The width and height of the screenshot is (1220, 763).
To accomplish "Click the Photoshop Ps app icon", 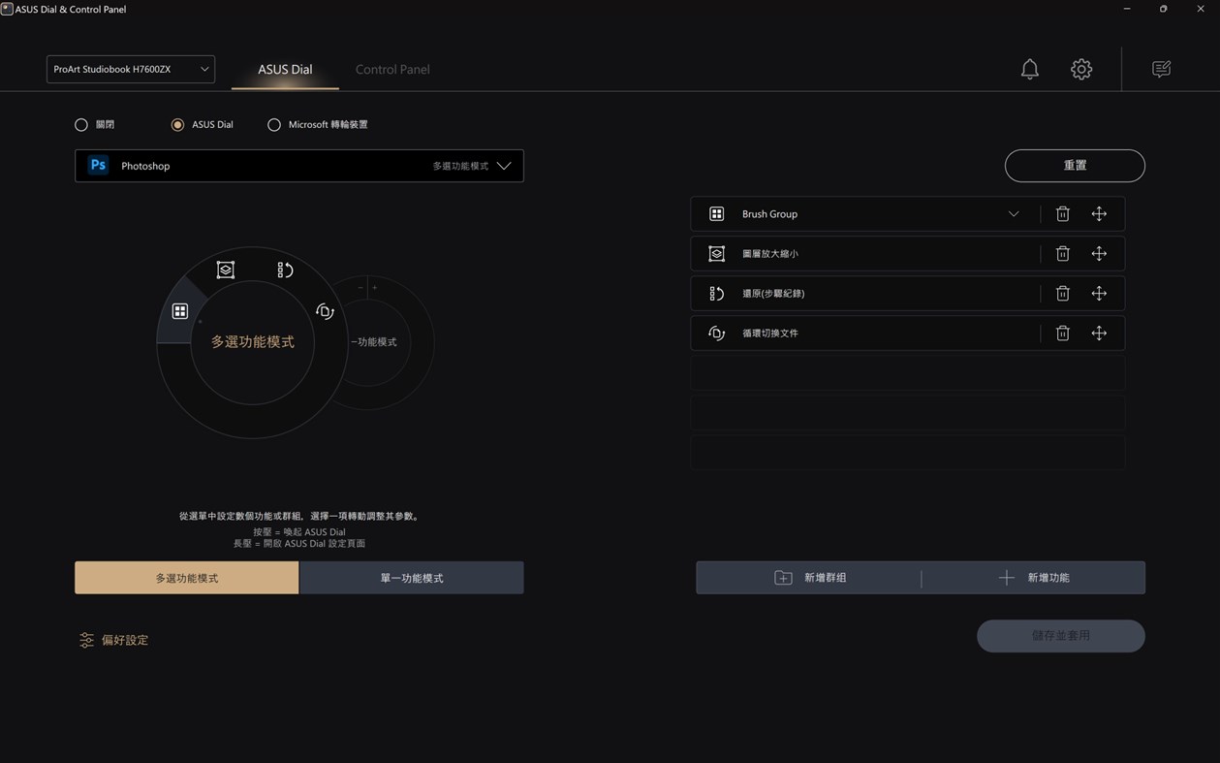I will 97,165.
